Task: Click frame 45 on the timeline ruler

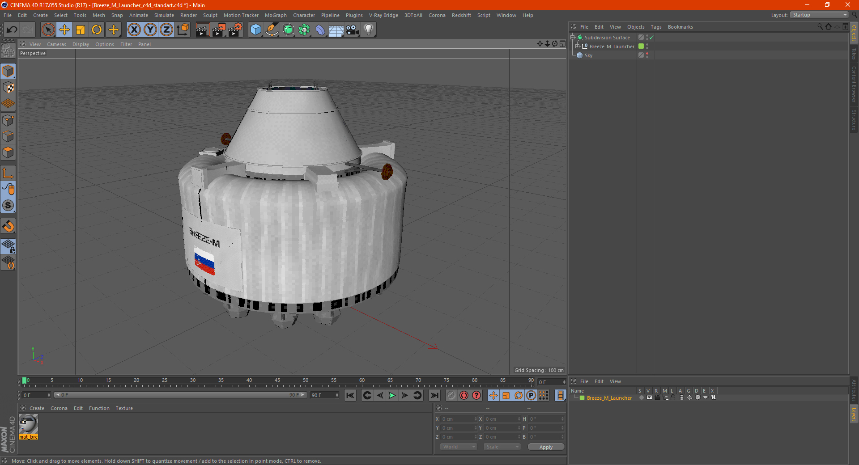Action: click(277, 381)
